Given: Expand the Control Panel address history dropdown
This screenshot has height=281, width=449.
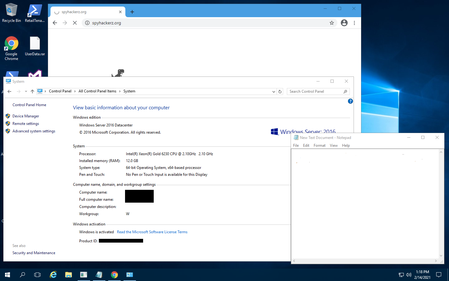Looking at the screenshot, I should [x=273, y=91].
